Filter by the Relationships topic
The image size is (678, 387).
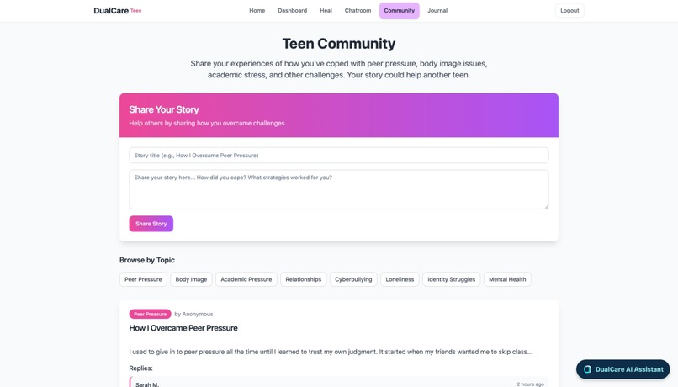pos(303,279)
